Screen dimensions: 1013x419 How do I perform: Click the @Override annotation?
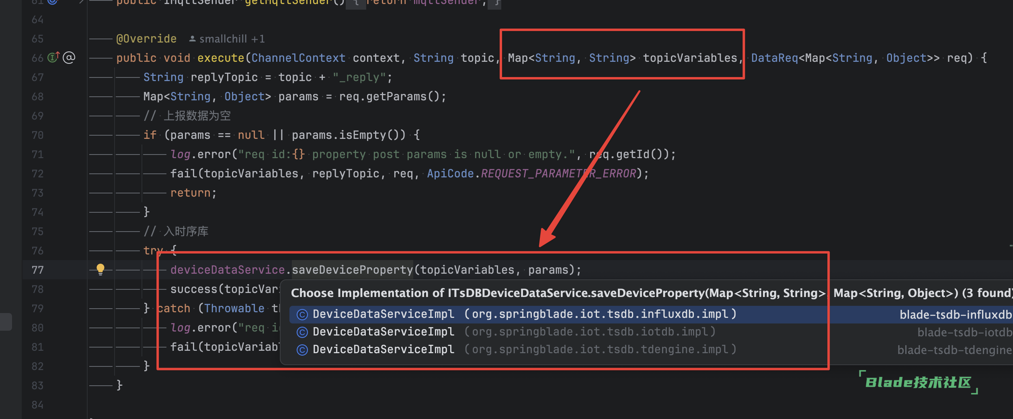coord(146,39)
